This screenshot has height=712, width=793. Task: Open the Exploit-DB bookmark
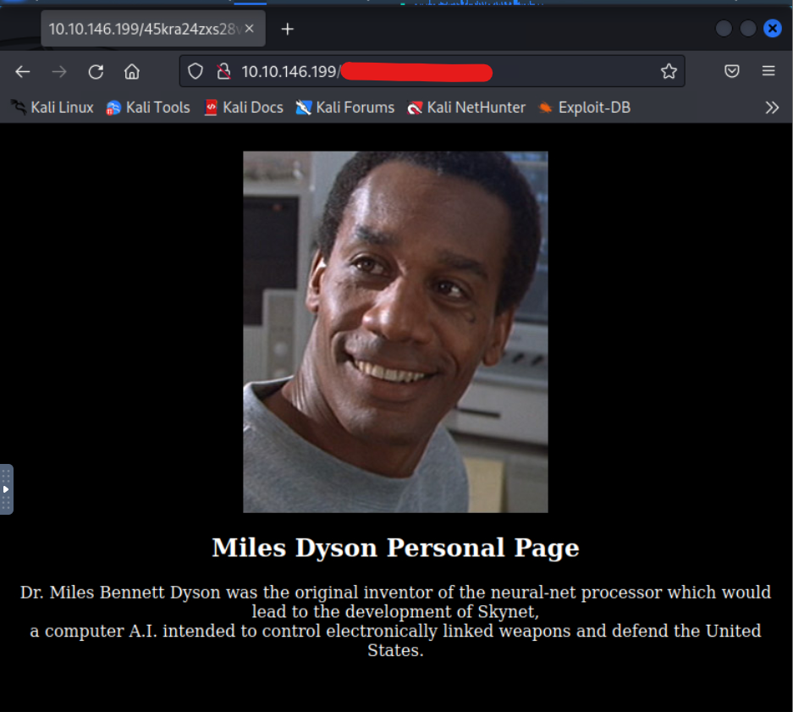pyautogui.click(x=585, y=108)
